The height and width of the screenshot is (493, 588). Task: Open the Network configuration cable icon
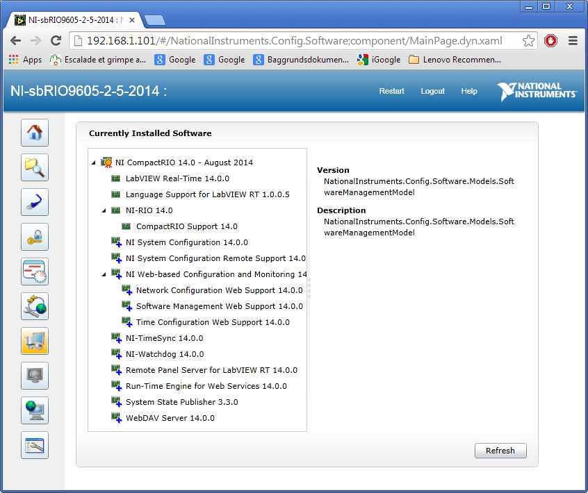[x=35, y=202]
